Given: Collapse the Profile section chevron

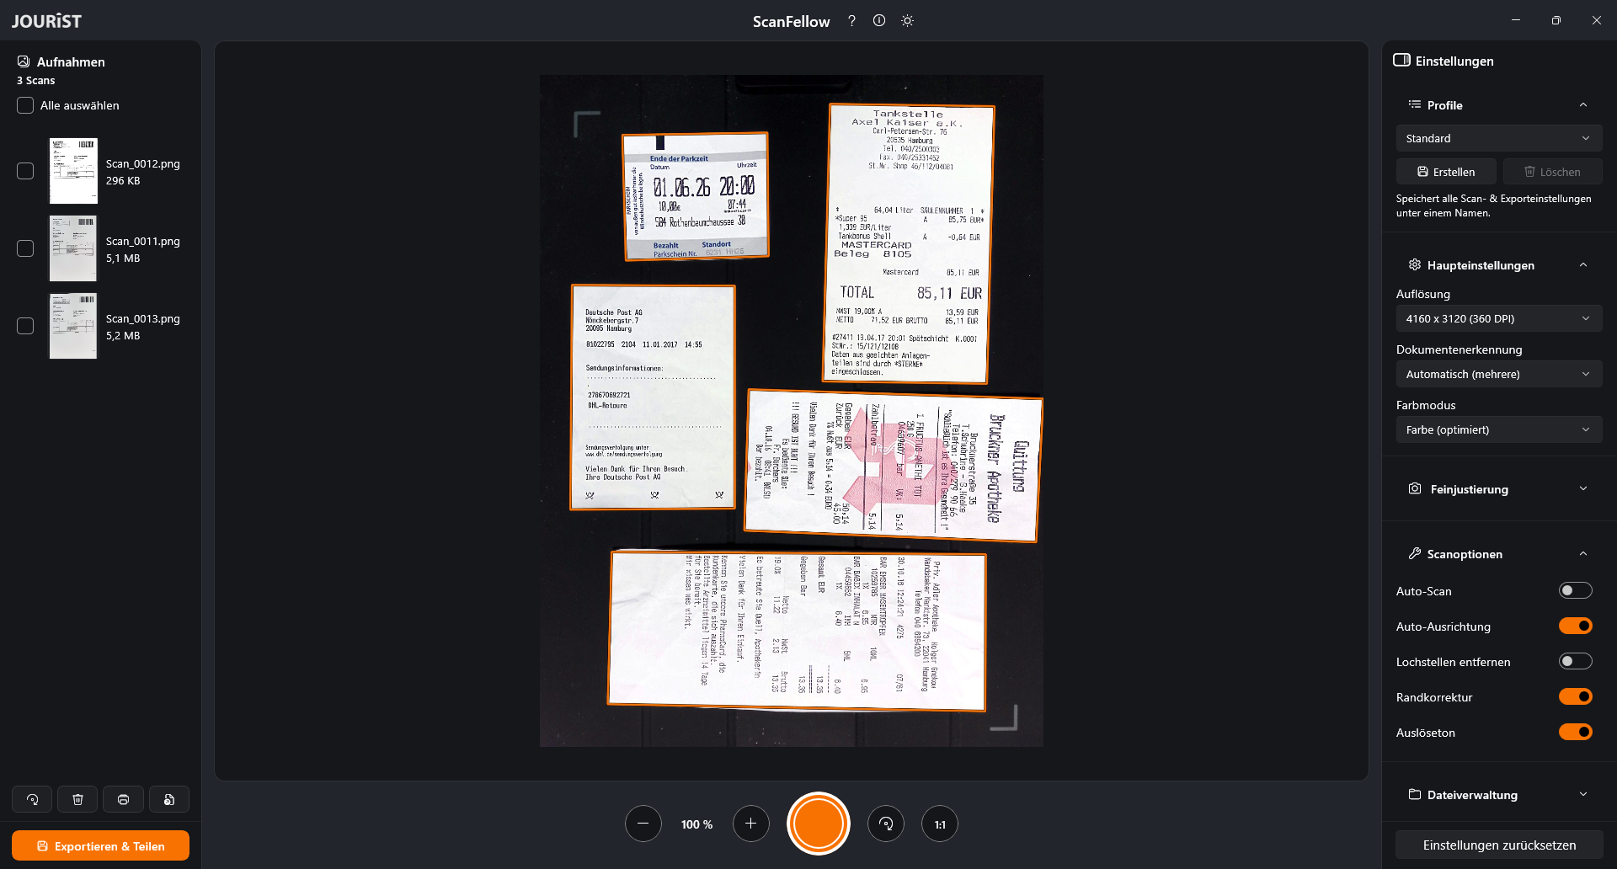Looking at the screenshot, I should coord(1583,105).
